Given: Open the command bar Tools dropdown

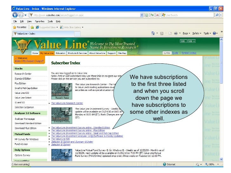Looking at the screenshot, I should 207,33.
